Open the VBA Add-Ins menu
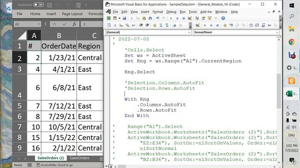The height and width of the screenshot is (168, 300). click(x=206, y=12)
